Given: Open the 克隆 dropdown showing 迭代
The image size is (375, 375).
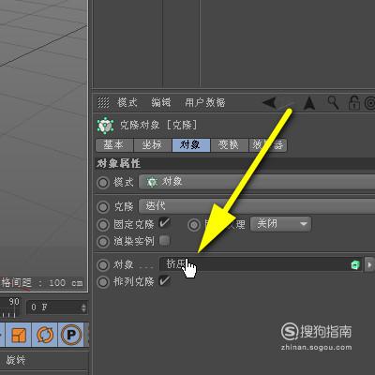Looking at the screenshot, I should click(257, 206).
